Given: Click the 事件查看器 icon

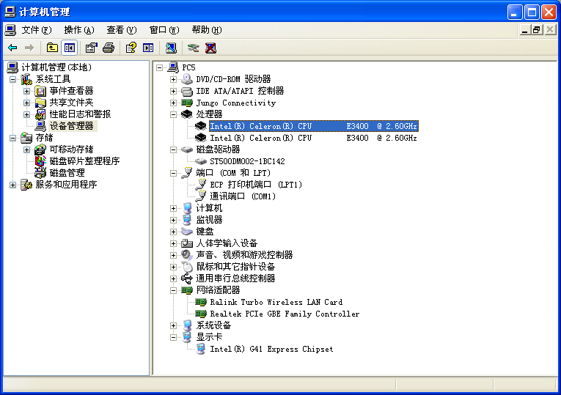Looking at the screenshot, I should pos(40,91).
